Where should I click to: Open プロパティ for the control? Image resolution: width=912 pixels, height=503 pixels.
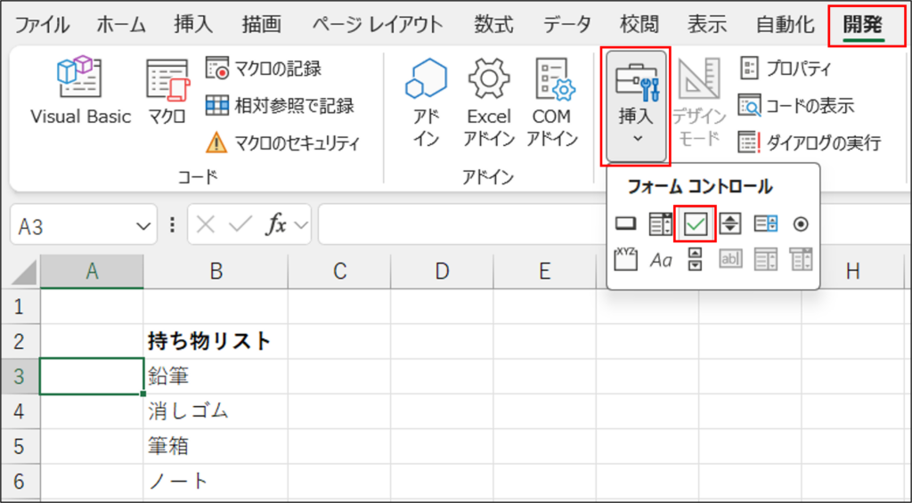(786, 69)
